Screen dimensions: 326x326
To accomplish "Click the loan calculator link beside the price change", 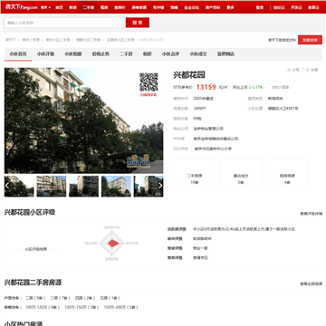I will point(280,87).
